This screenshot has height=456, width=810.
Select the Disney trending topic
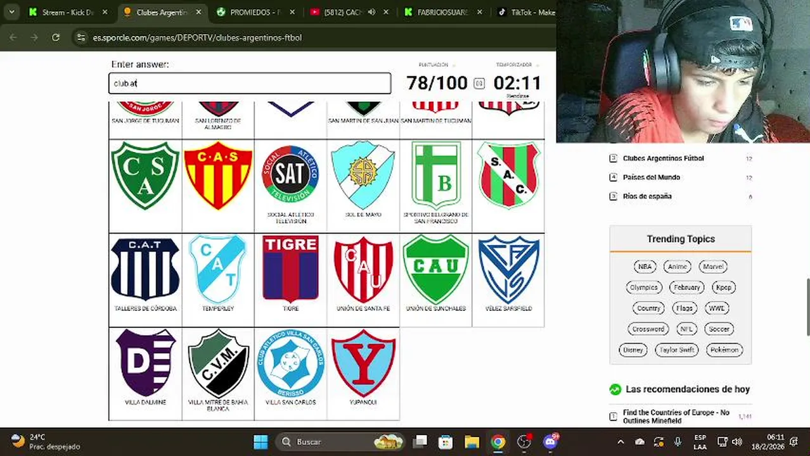click(x=633, y=350)
